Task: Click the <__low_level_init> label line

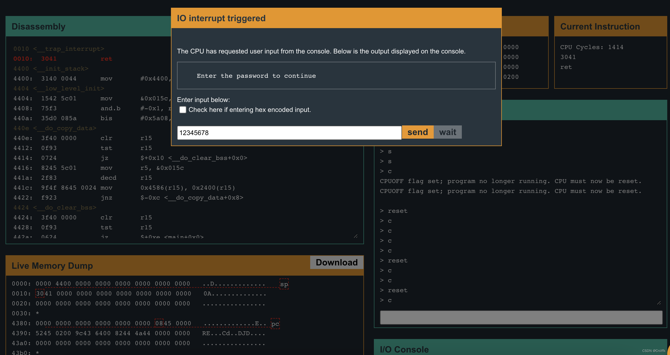Action: (59, 88)
